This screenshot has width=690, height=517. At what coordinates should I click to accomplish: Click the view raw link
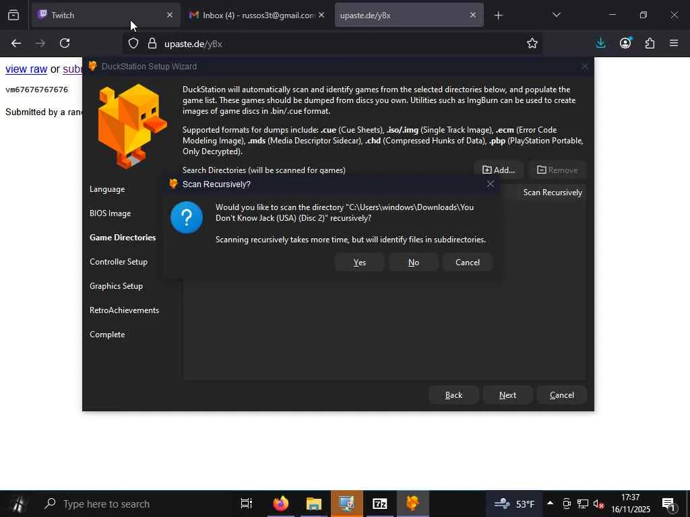(x=26, y=69)
